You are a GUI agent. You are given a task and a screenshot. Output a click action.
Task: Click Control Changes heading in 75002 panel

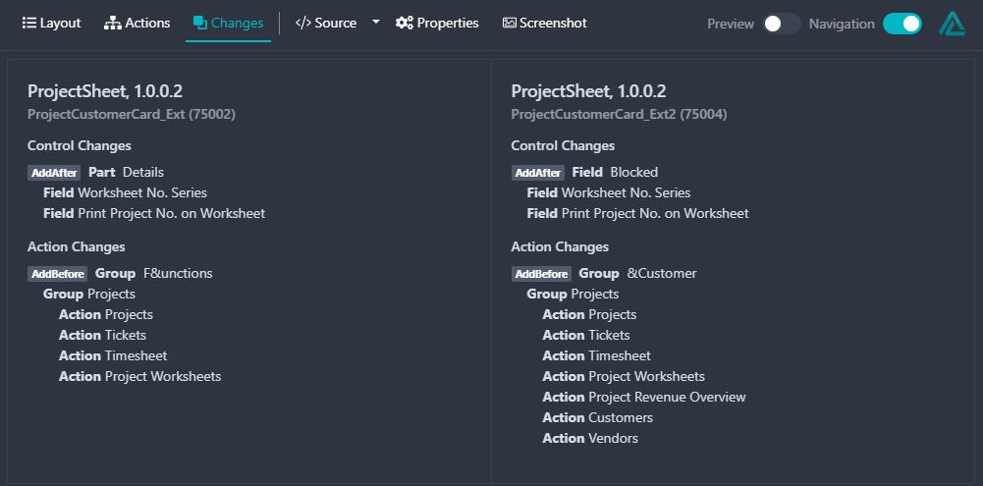coord(80,145)
